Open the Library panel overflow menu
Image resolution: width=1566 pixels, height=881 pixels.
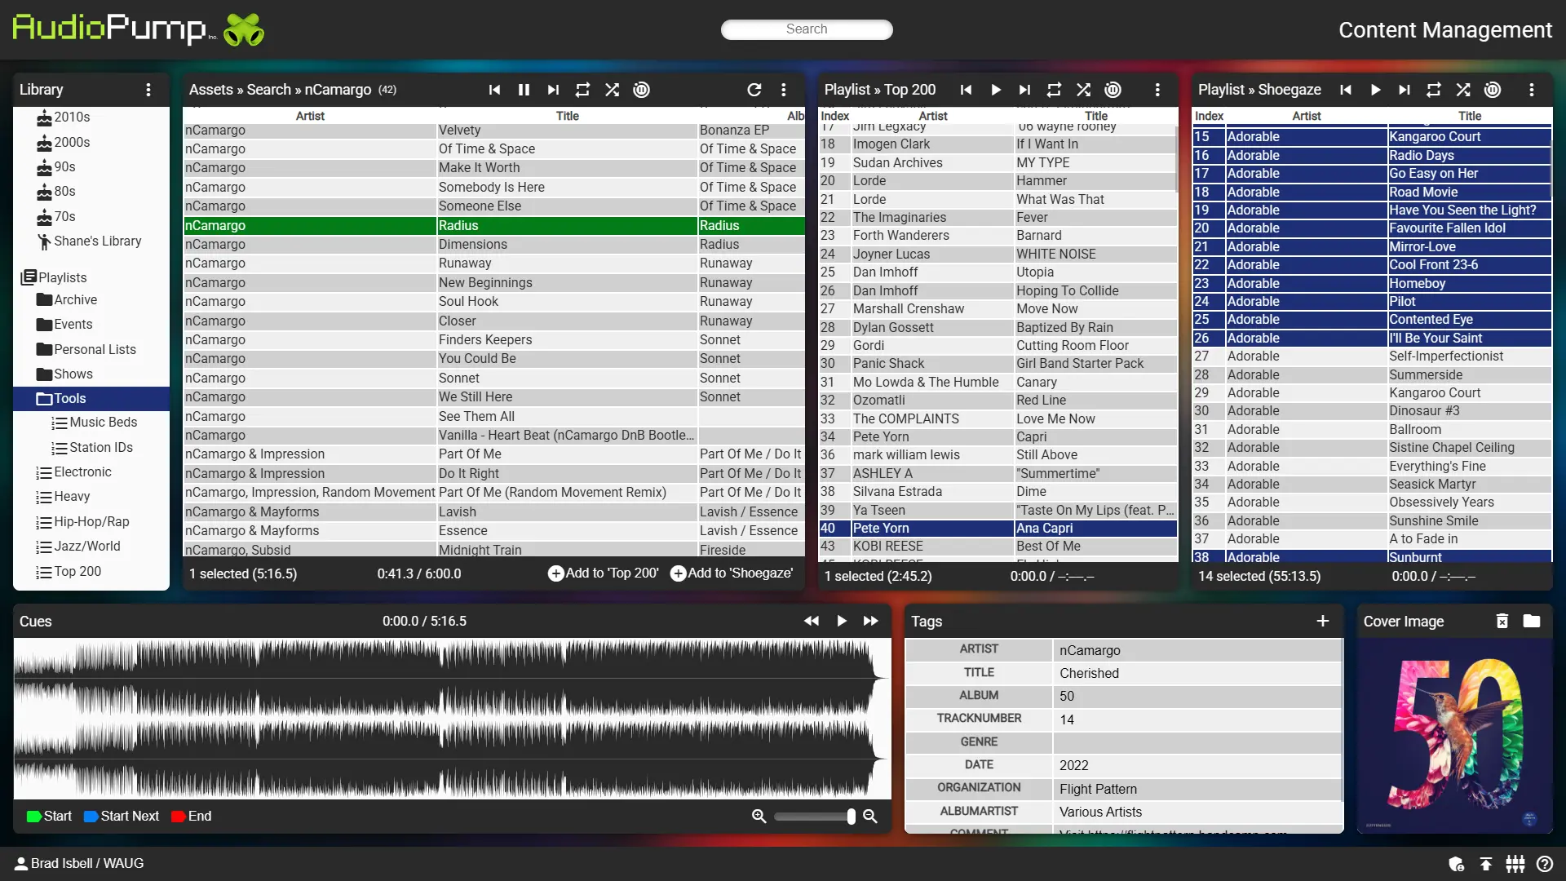tap(148, 90)
